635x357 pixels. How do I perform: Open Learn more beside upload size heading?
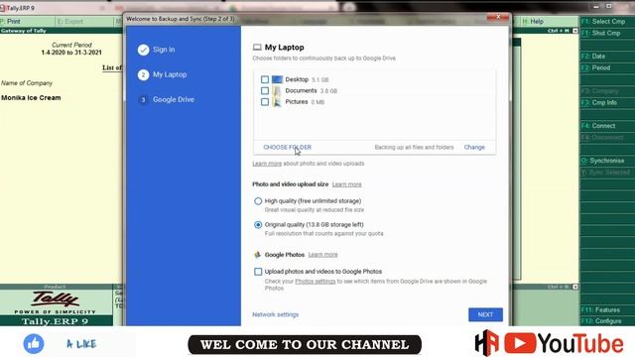click(346, 184)
